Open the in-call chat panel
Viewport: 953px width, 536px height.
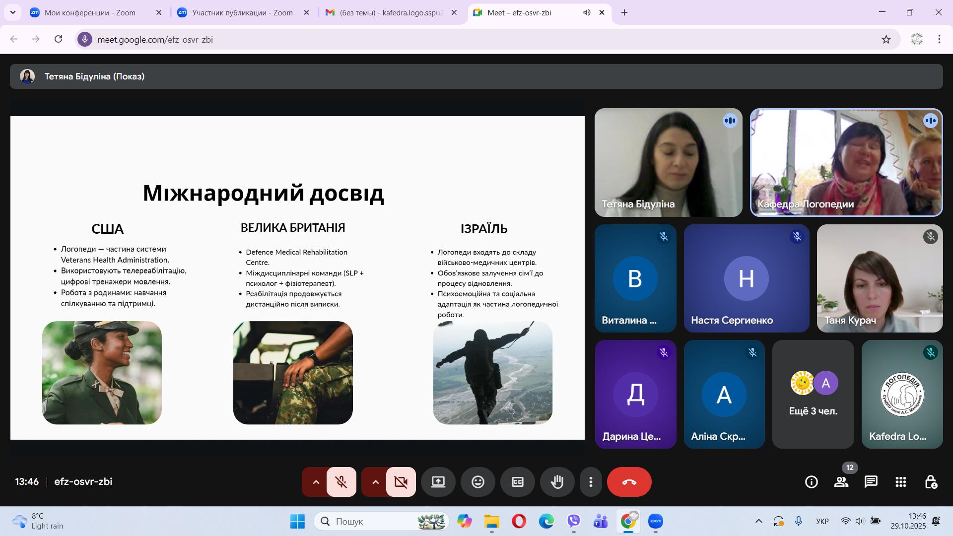pos(871,482)
